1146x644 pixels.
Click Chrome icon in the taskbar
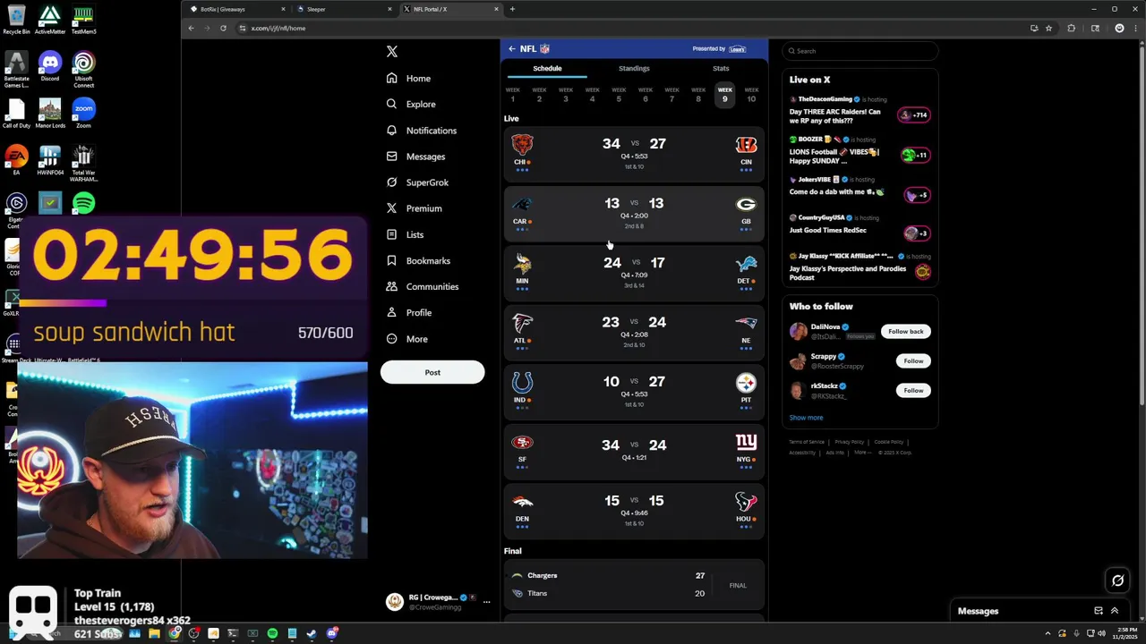174,633
